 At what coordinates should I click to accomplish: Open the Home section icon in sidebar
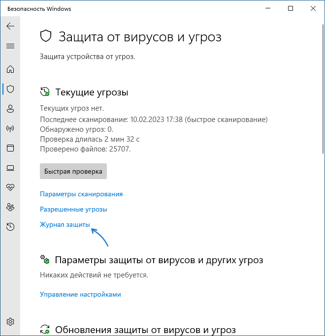coord(10,69)
